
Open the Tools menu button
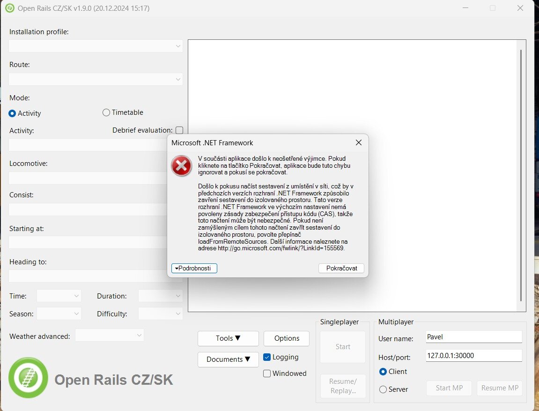coord(228,338)
